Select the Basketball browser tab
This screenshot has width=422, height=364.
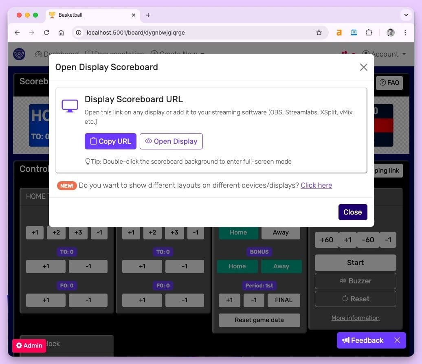pos(90,15)
